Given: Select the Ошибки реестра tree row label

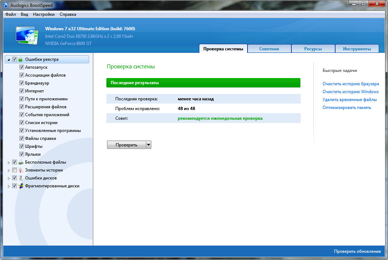Looking at the screenshot, I should tap(42, 59).
